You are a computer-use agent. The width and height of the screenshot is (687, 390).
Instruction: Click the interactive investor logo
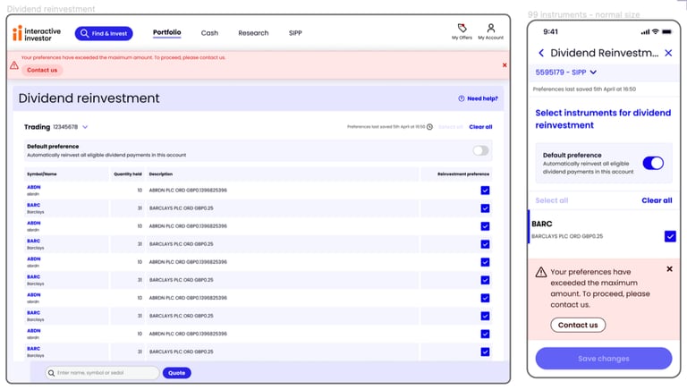coord(37,34)
